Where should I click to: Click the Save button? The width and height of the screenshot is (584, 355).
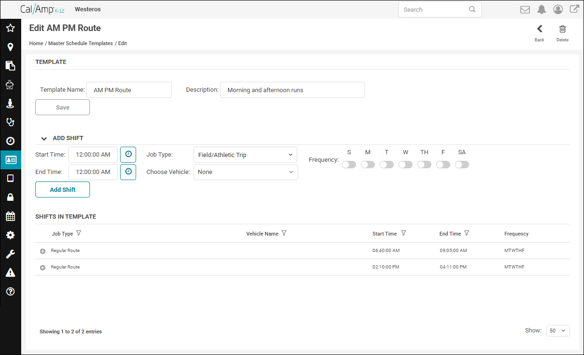[63, 107]
